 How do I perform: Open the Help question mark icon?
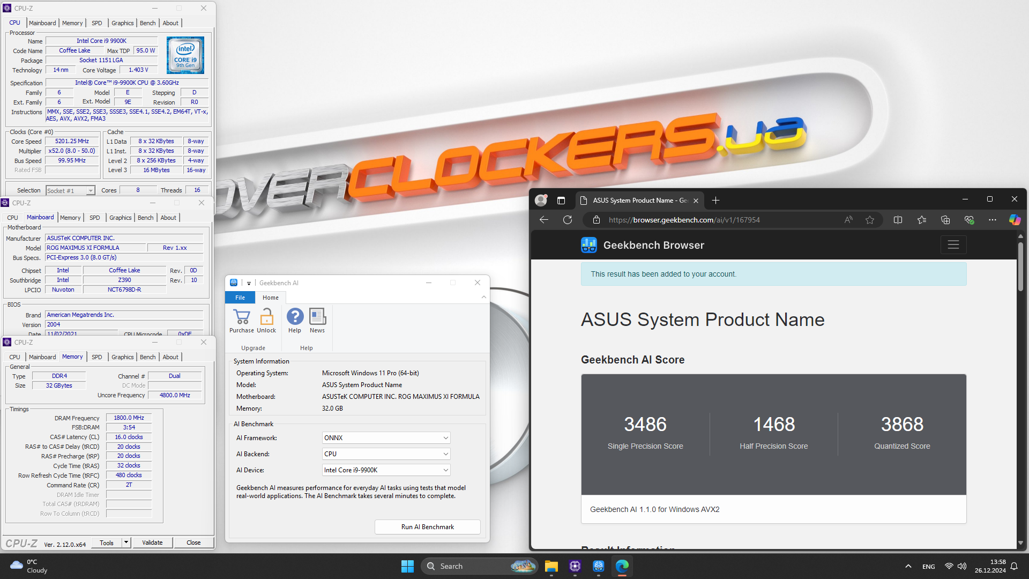pyautogui.click(x=295, y=317)
